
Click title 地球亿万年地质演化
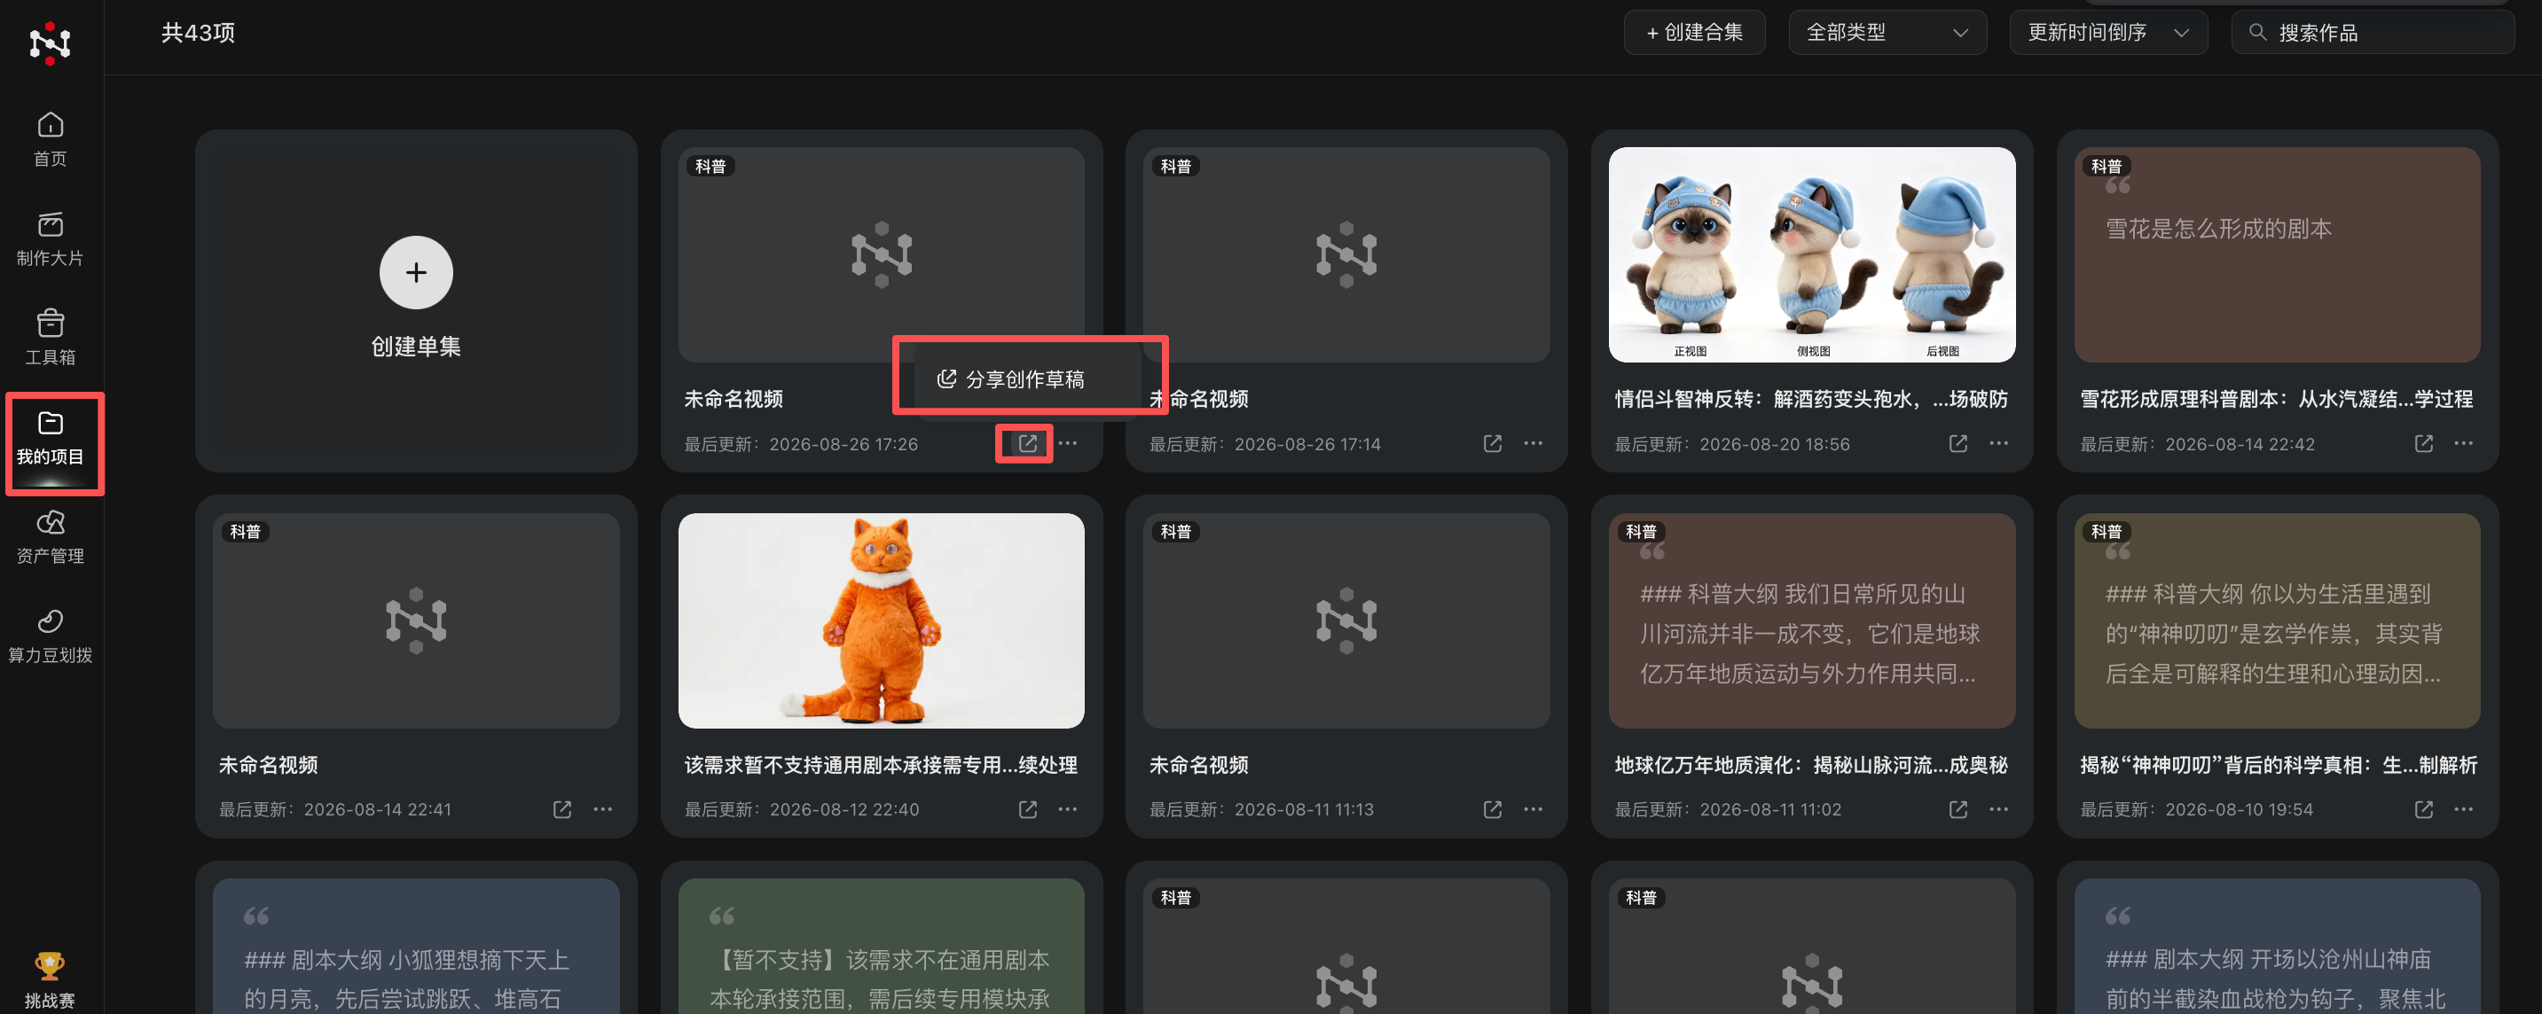click(x=1811, y=764)
